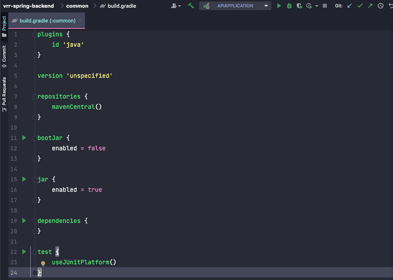The height and width of the screenshot is (280, 393).
Task: Push commits with Git green arrow icon
Action: click(x=370, y=6)
